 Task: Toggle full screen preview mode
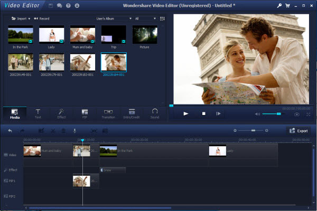[308, 114]
